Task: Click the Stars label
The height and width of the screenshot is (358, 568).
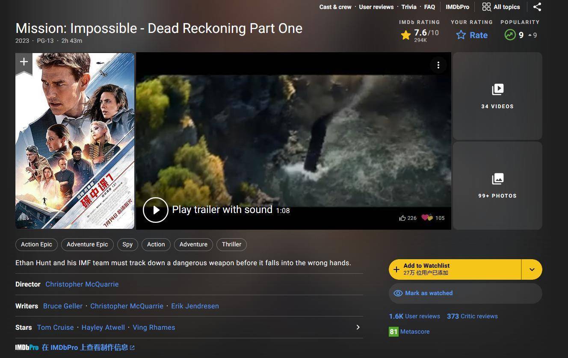Action: tap(24, 328)
